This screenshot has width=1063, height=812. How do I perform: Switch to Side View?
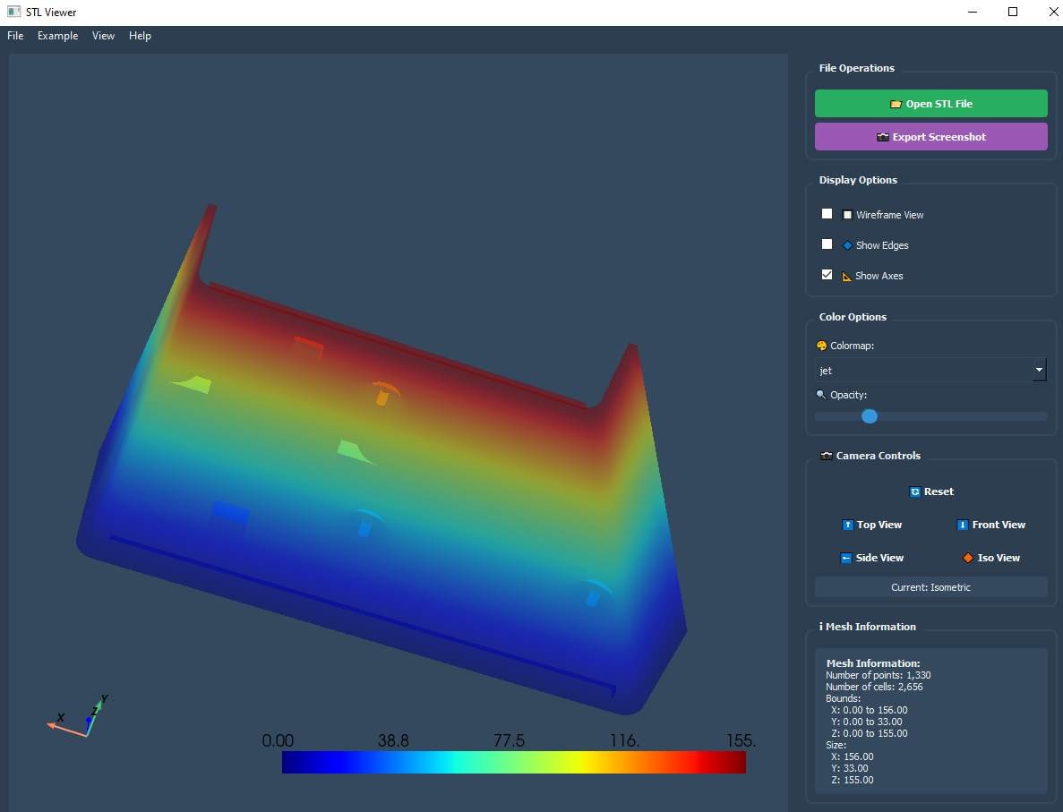pos(871,558)
